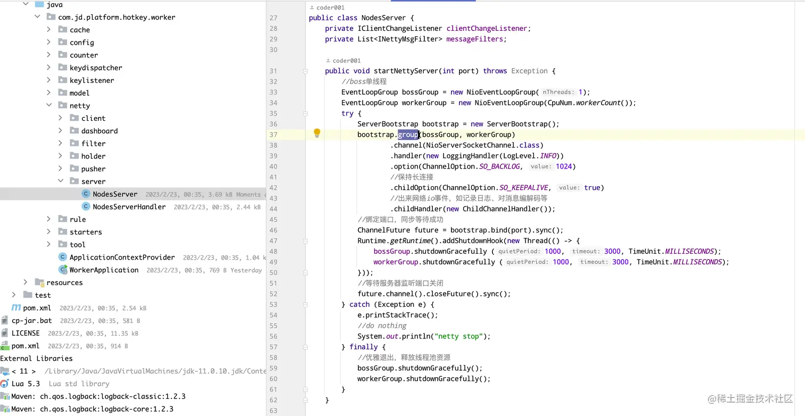The height and width of the screenshot is (416, 805).
Task: Click the Maven 'm' icon beside pom.xml with size 2.54 kB
Action: pos(17,307)
